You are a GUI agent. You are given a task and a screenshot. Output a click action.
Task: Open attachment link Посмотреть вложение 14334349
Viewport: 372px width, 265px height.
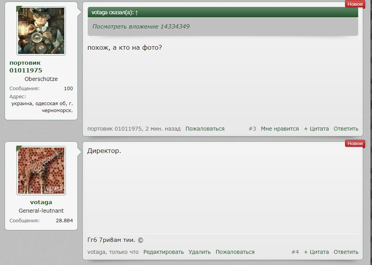(141, 26)
